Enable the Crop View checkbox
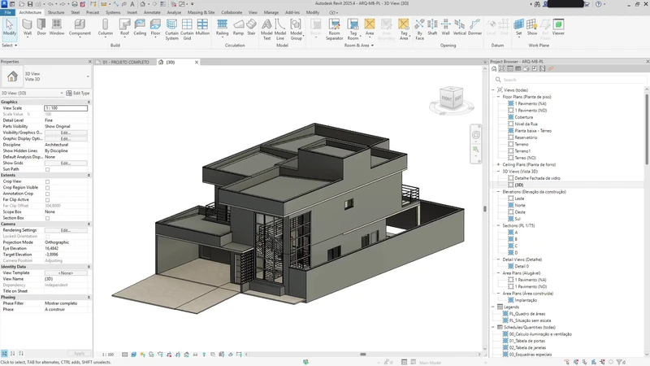 48,181
